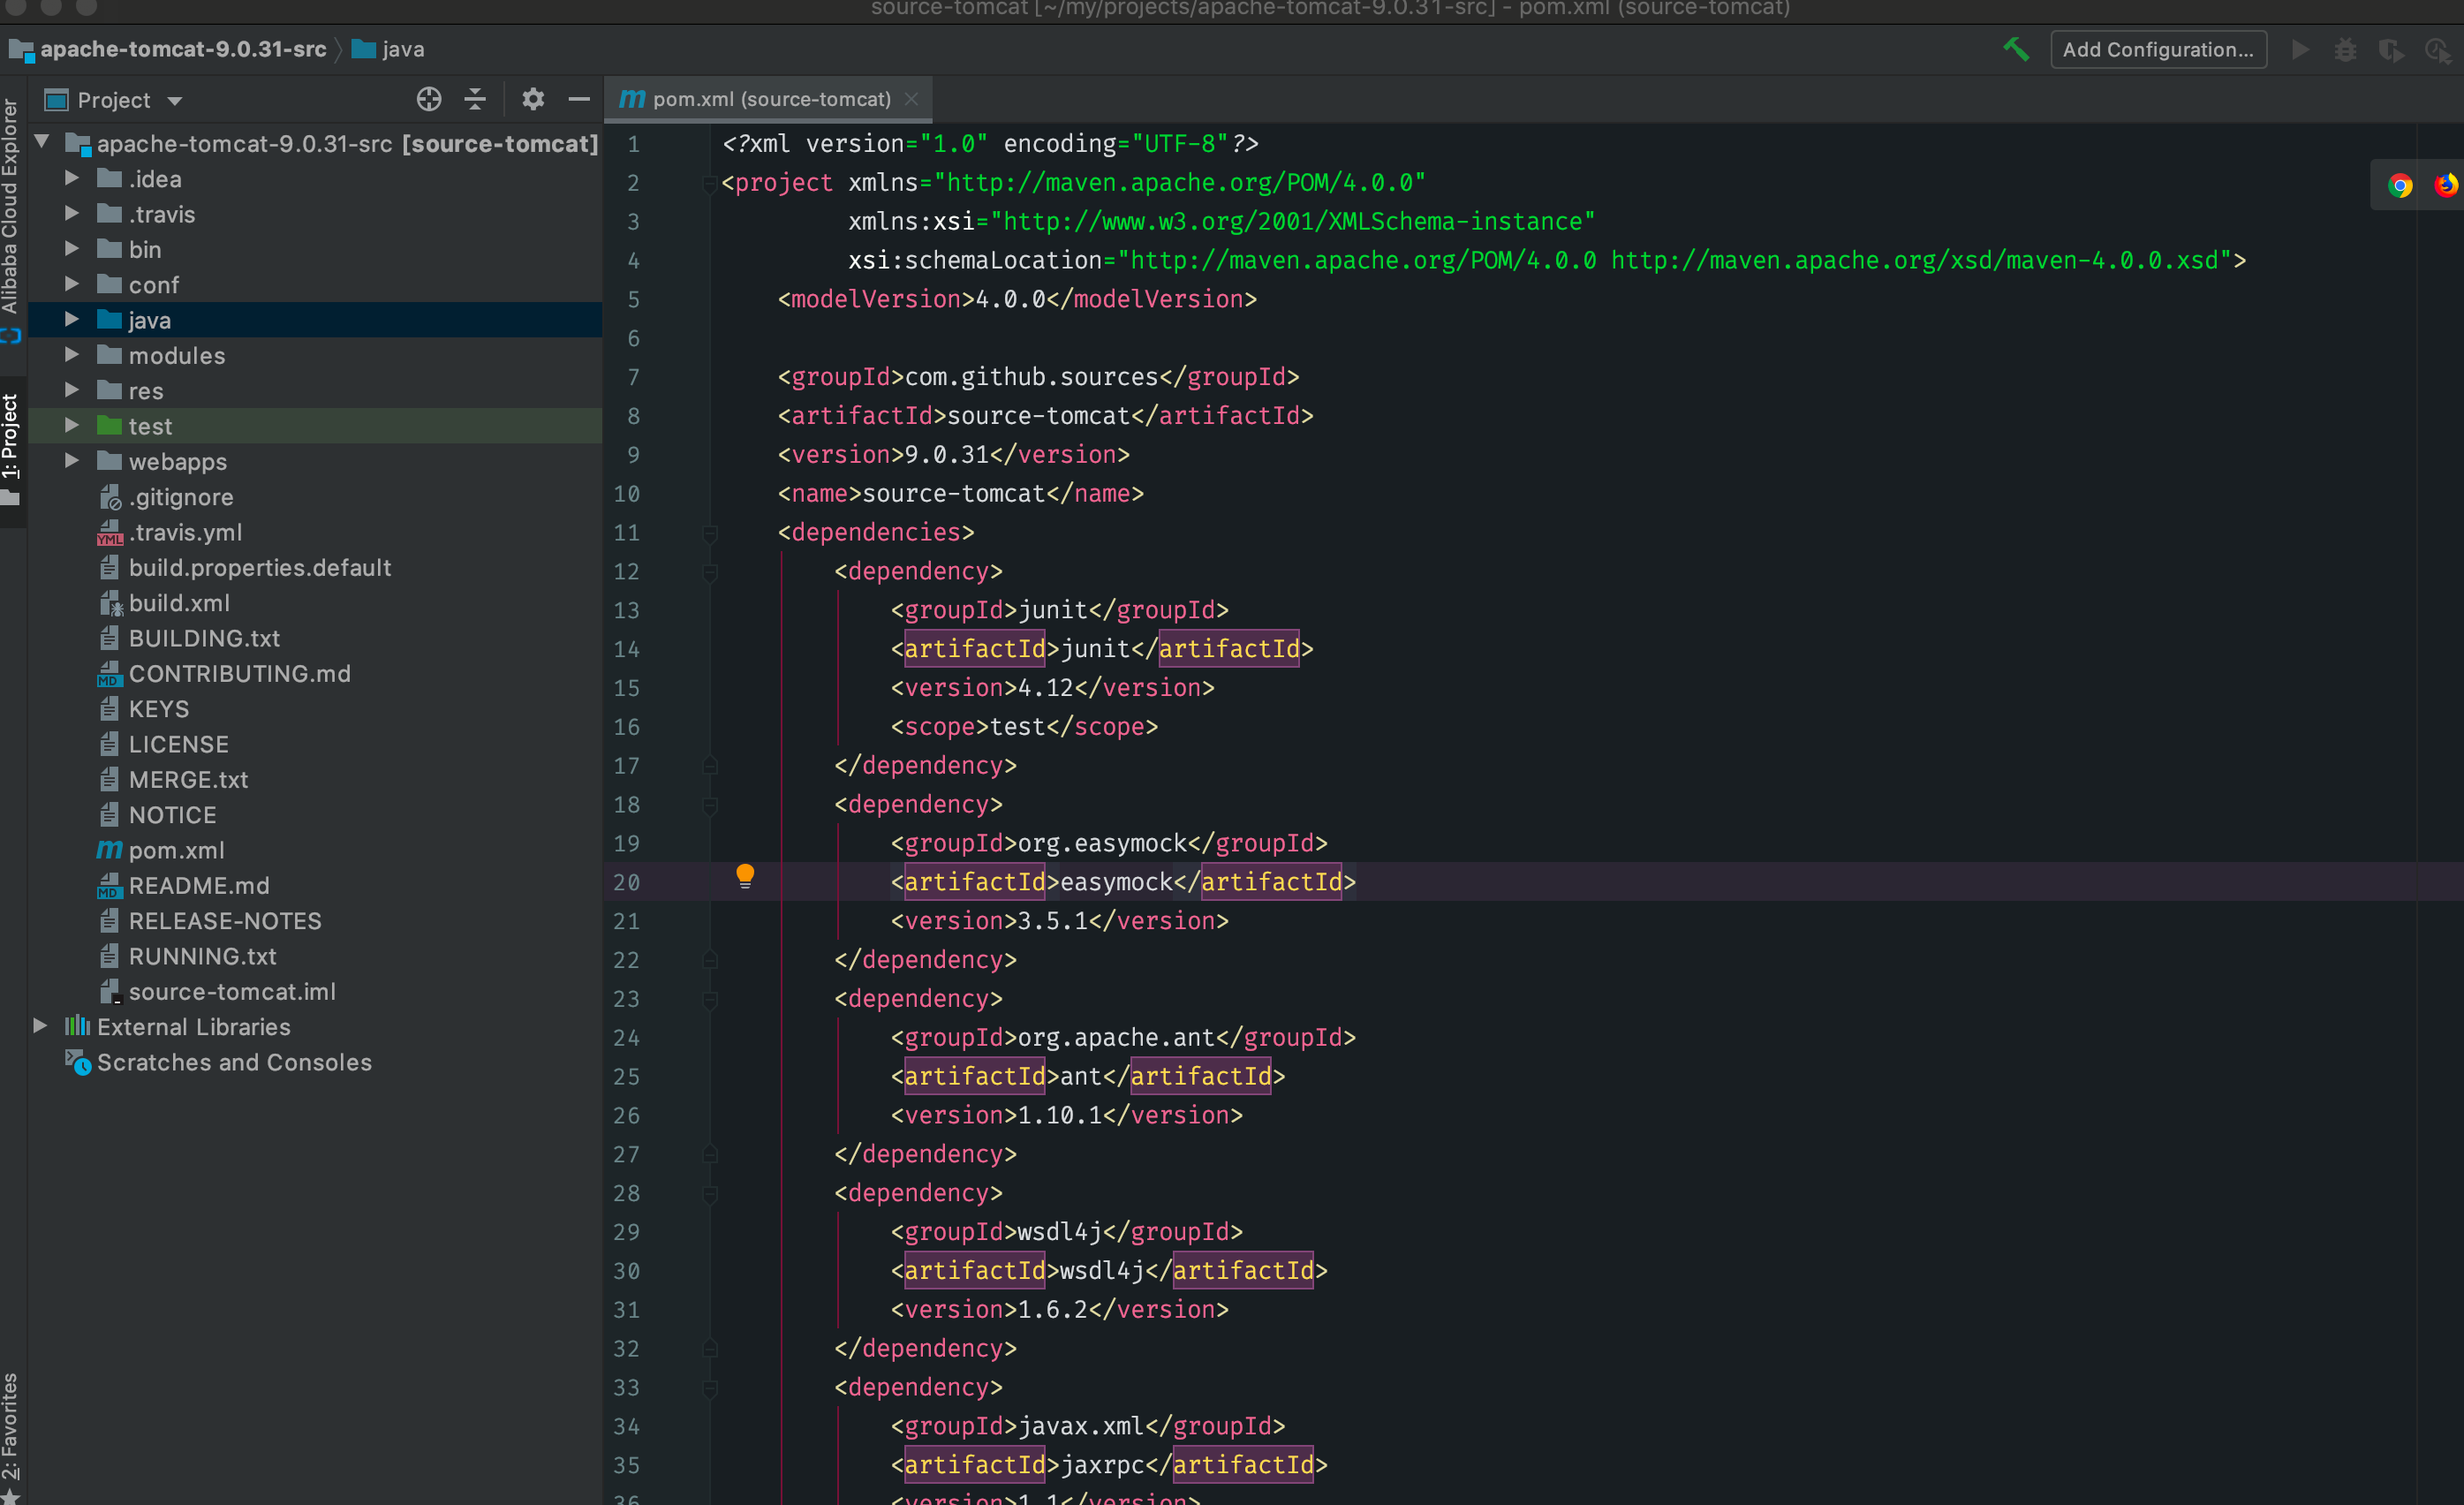Select the MERGE.txt file
Image resolution: width=2464 pixels, height=1505 pixels.
click(x=188, y=780)
